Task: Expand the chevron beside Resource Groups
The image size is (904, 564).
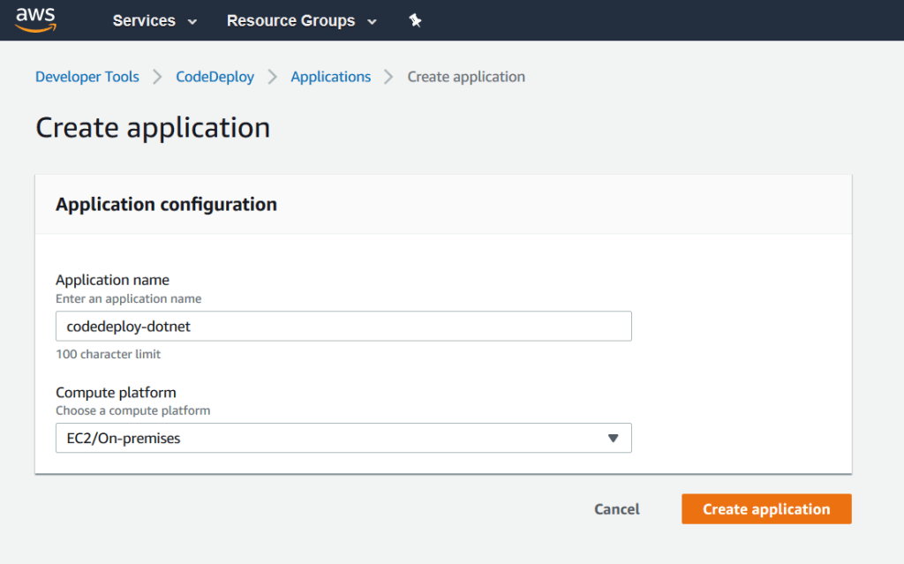Action: [372, 21]
